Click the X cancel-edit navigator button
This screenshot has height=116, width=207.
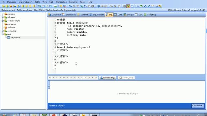tap(85, 78)
